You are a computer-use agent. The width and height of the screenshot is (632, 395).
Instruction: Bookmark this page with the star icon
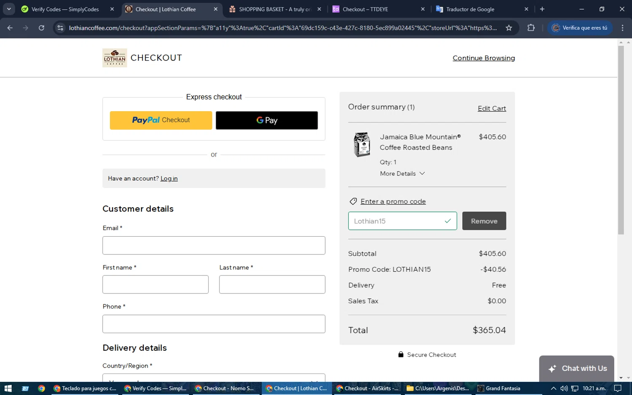coord(509,28)
